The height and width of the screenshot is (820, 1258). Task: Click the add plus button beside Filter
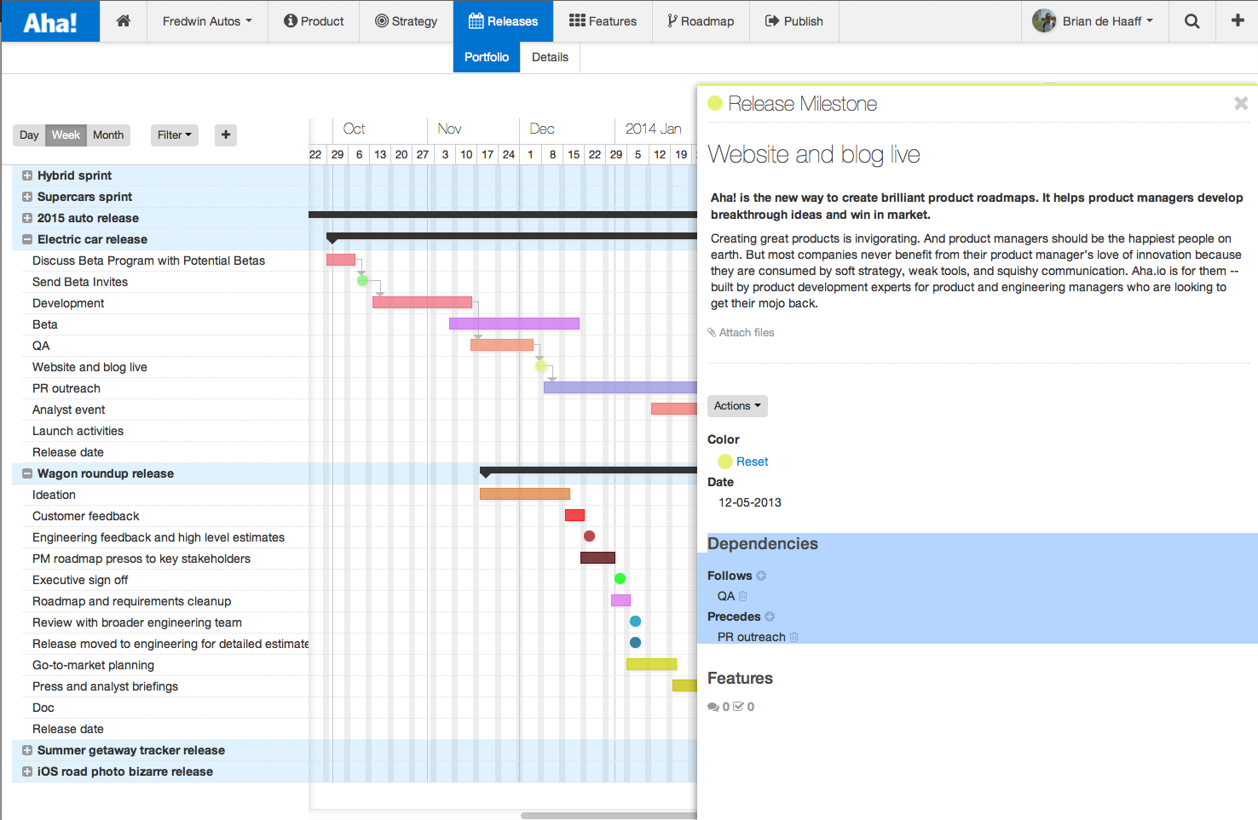pyautogui.click(x=226, y=135)
